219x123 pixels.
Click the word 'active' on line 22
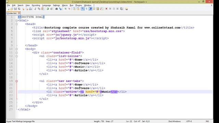coord(71,92)
